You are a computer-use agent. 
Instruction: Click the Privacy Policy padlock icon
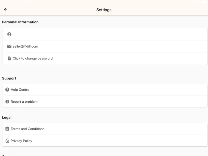click(7, 140)
